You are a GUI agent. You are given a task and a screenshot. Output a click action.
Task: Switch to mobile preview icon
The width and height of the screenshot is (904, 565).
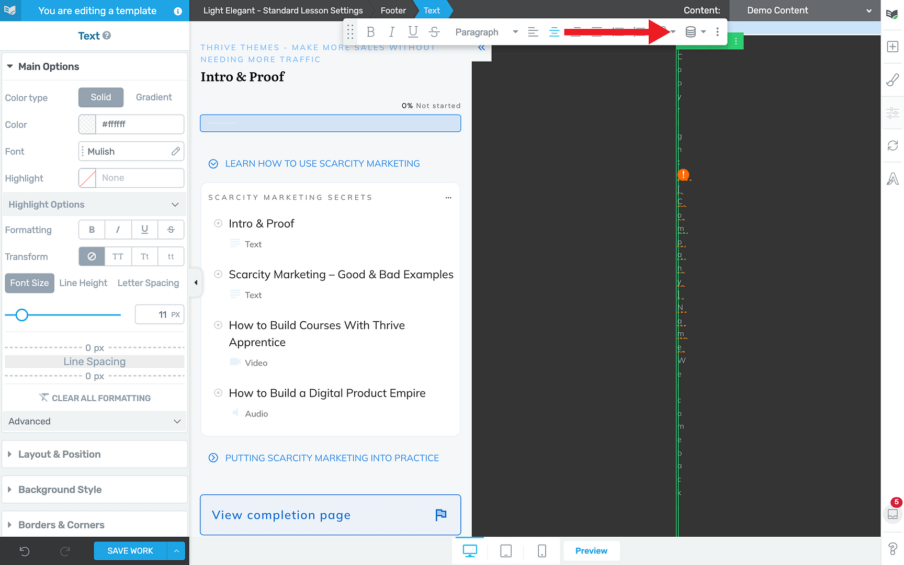click(541, 550)
